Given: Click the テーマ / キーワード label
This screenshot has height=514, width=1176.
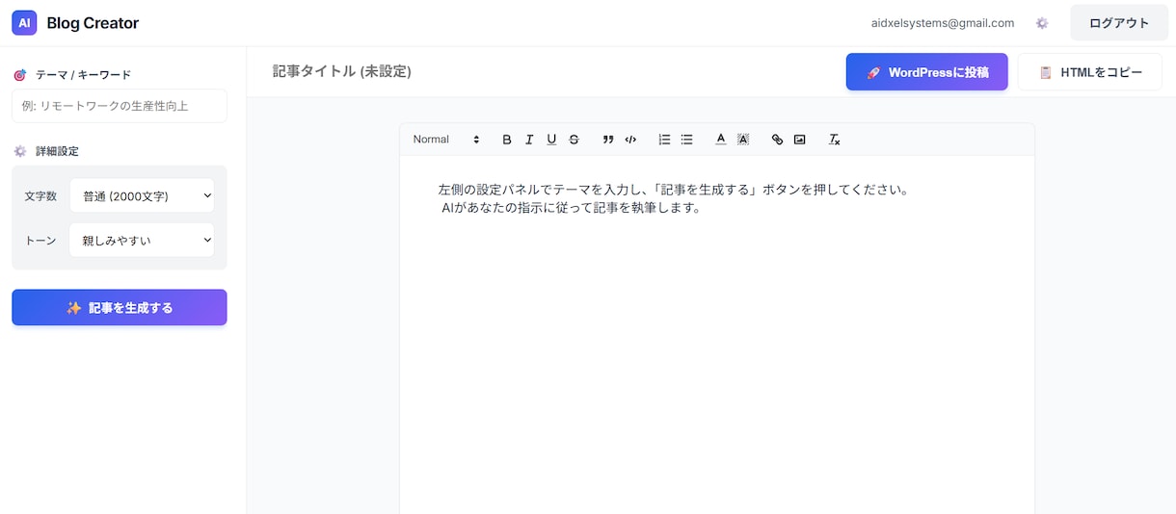Looking at the screenshot, I should (83, 75).
